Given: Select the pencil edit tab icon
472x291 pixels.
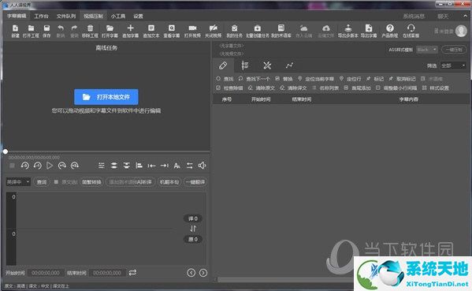Looking at the screenshot, I should coord(223,65).
